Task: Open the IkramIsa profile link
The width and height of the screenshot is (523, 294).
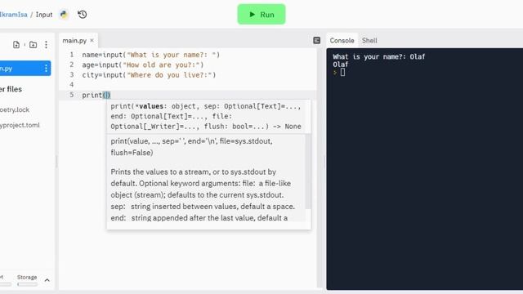Action: point(13,15)
